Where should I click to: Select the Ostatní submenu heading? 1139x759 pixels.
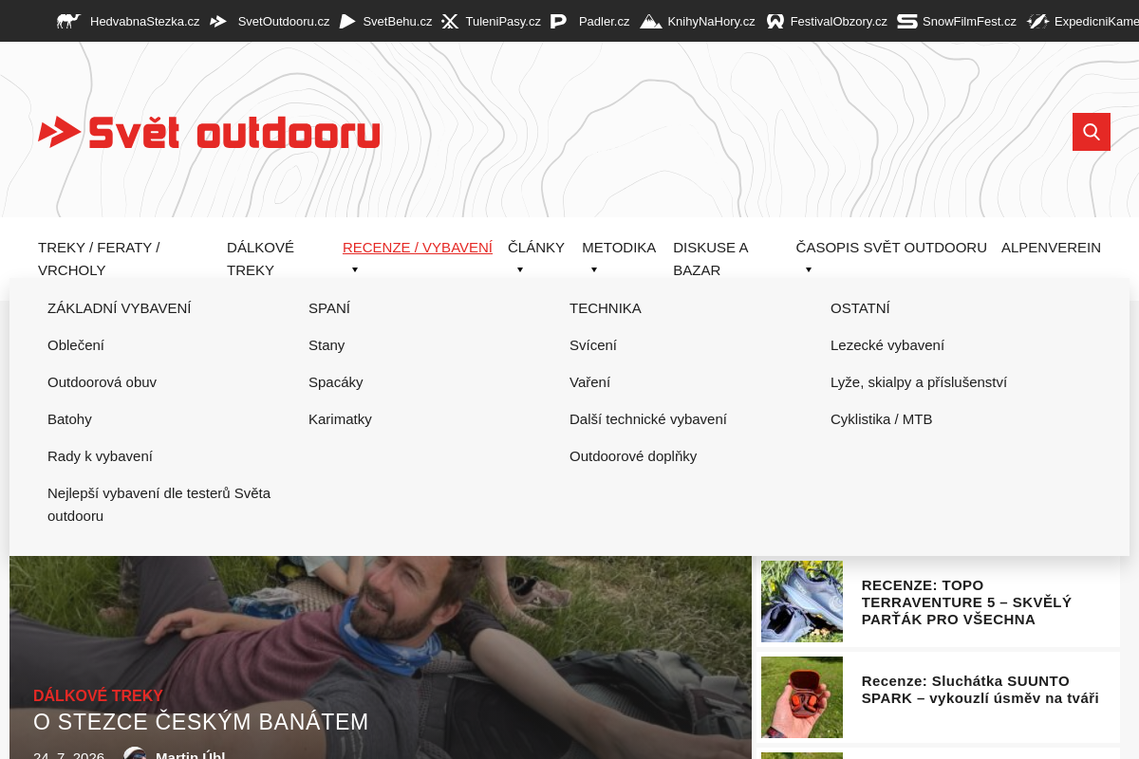pyautogui.click(x=860, y=307)
